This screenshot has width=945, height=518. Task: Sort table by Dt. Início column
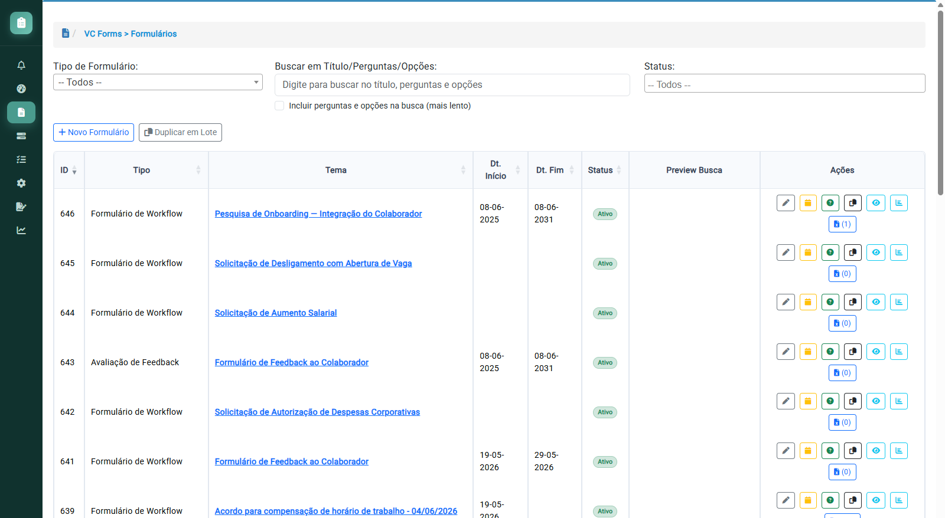[x=500, y=170]
